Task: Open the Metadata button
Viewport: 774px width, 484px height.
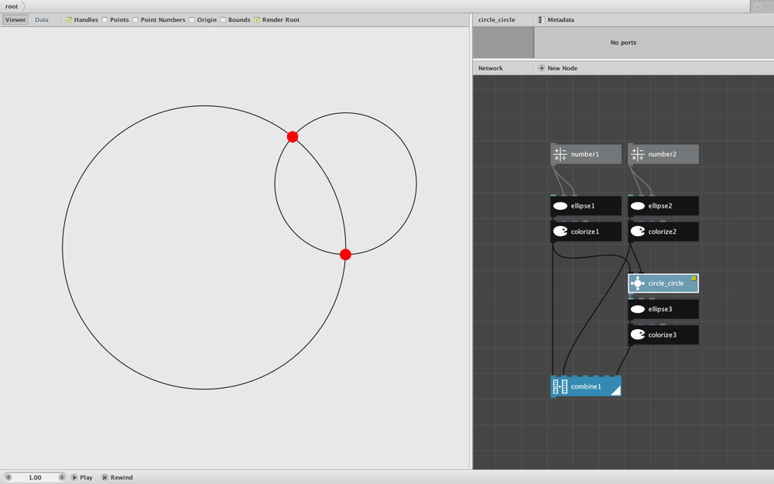Action: [556, 20]
